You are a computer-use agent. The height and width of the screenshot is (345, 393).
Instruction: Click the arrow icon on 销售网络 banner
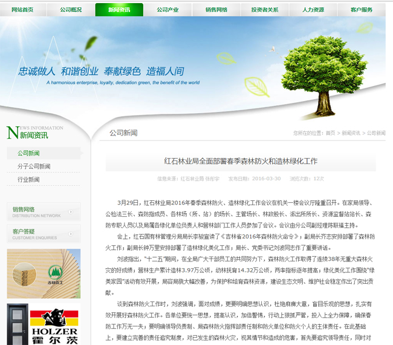coord(71,212)
